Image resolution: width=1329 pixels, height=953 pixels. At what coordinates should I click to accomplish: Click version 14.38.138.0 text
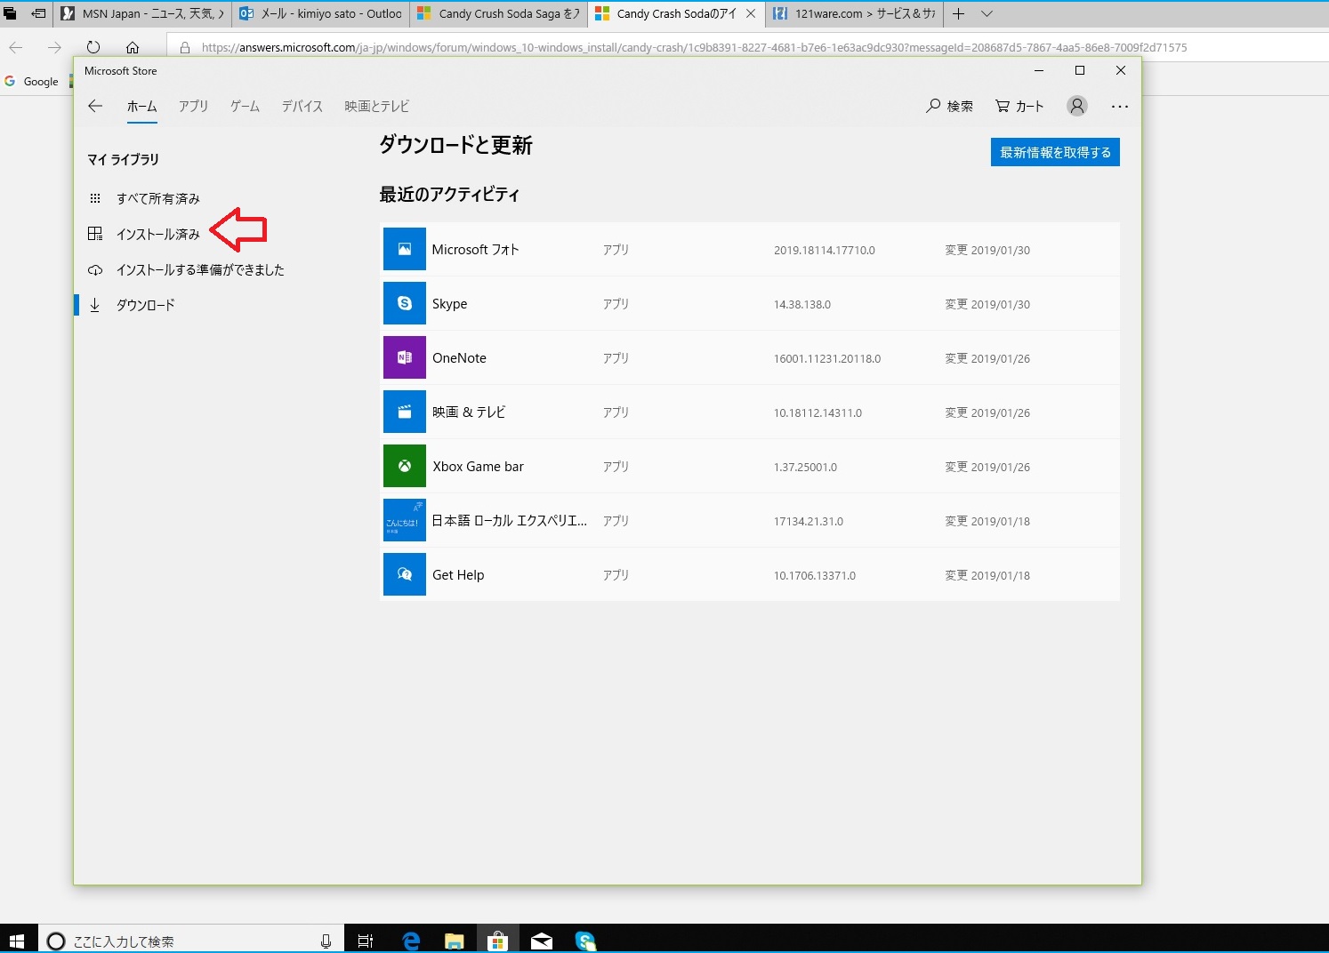(802, 305)
